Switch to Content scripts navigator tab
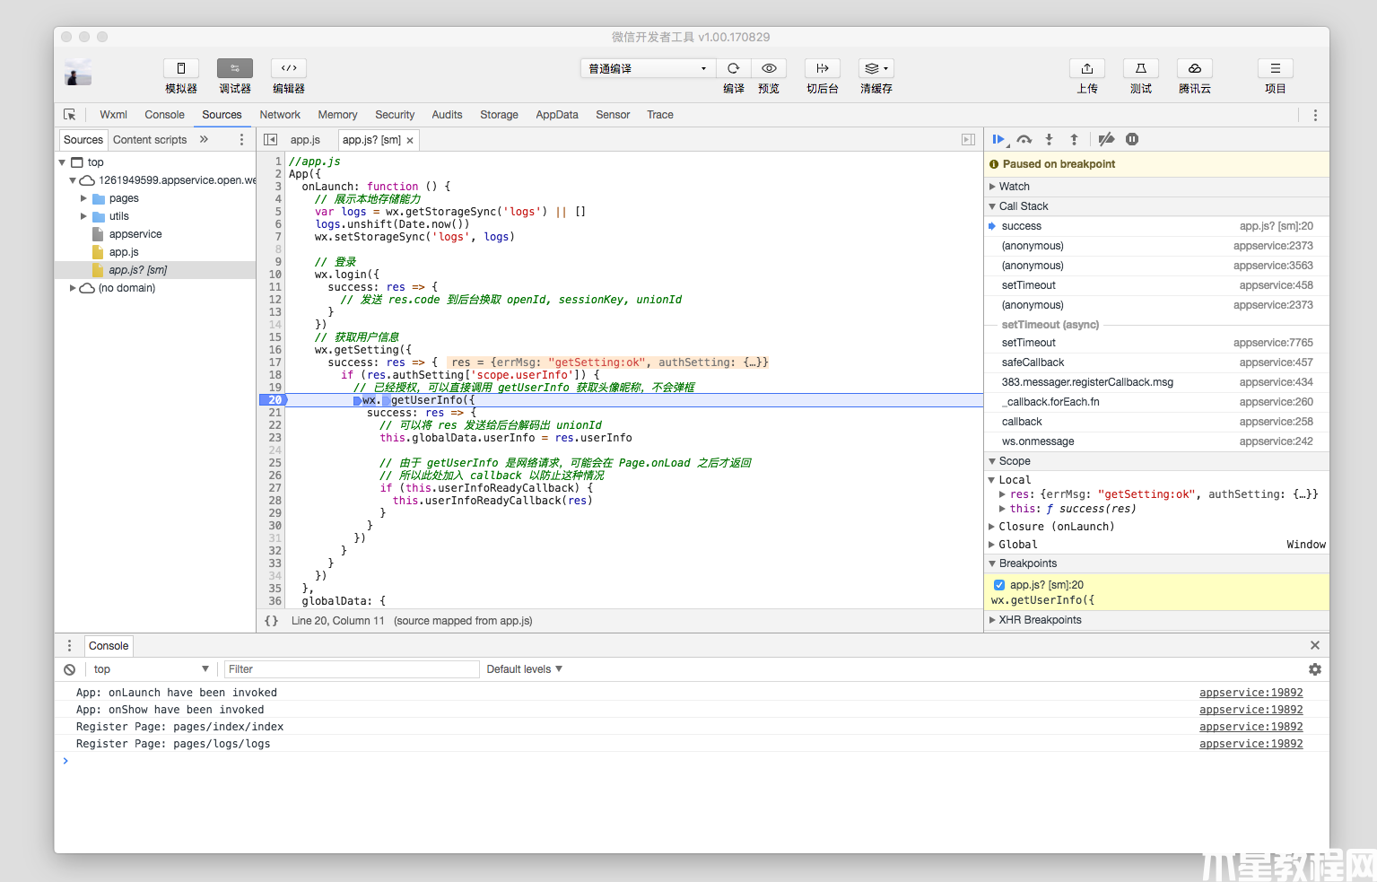The width and height of the screenshot is (1377, 882). pyautogui.click(x=150, y=140)
